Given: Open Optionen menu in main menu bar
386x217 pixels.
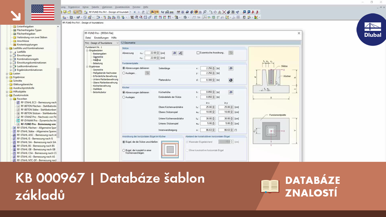Looking at the screenshot, I should pyautogui.click(x=107, y=7).
